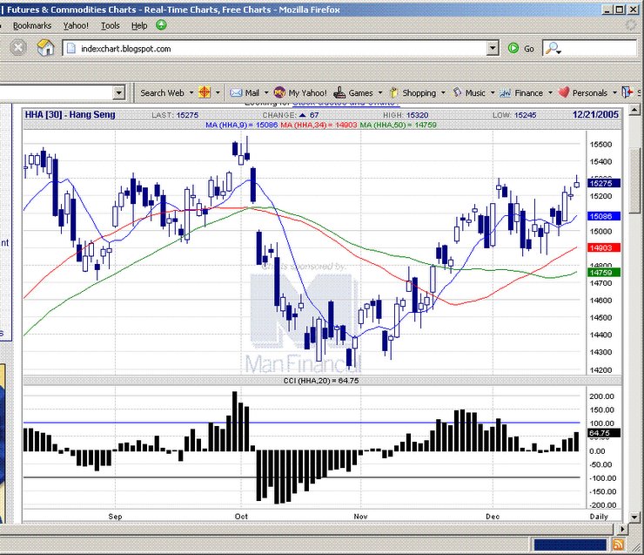Open the Finance dropdown arrow
This screenshot has height=555, width=644.
coord(550,93)
